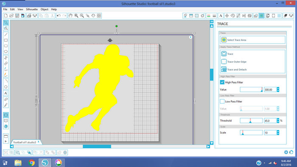Open the Edit menu

[12, 9]
